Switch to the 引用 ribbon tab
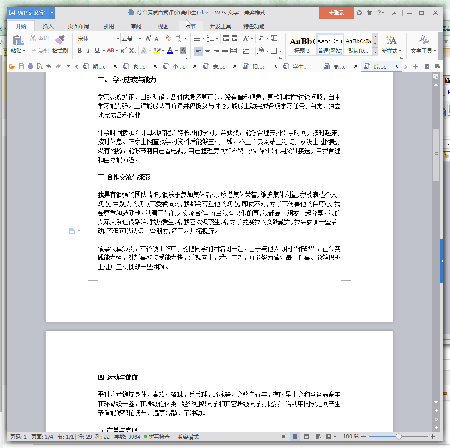This screenshot has height=448, width=450. (x=108, y=26)
